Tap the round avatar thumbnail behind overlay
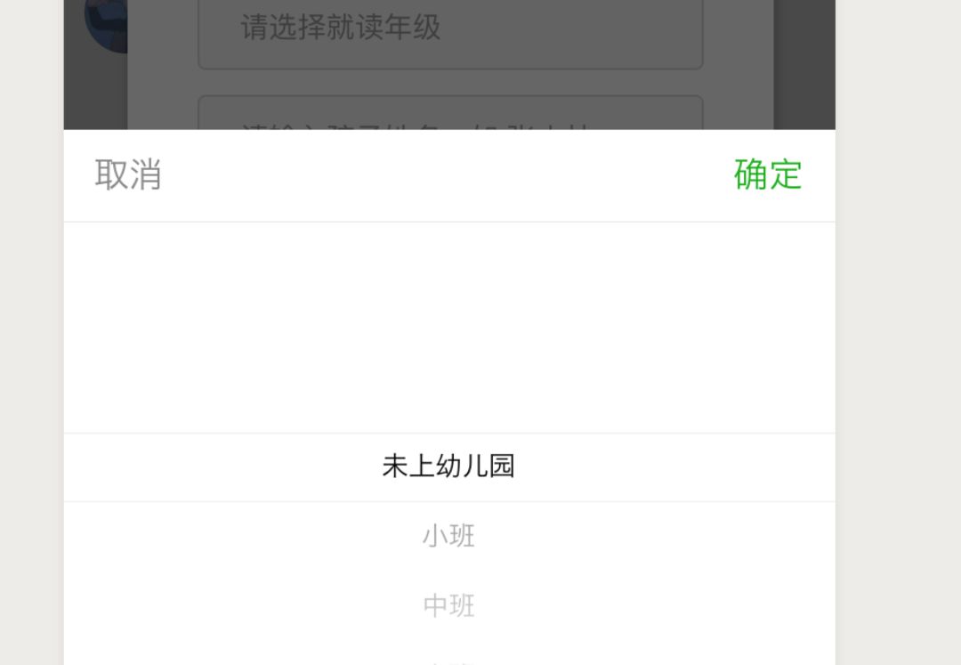 pyautogui.click(x=107, y=25)
